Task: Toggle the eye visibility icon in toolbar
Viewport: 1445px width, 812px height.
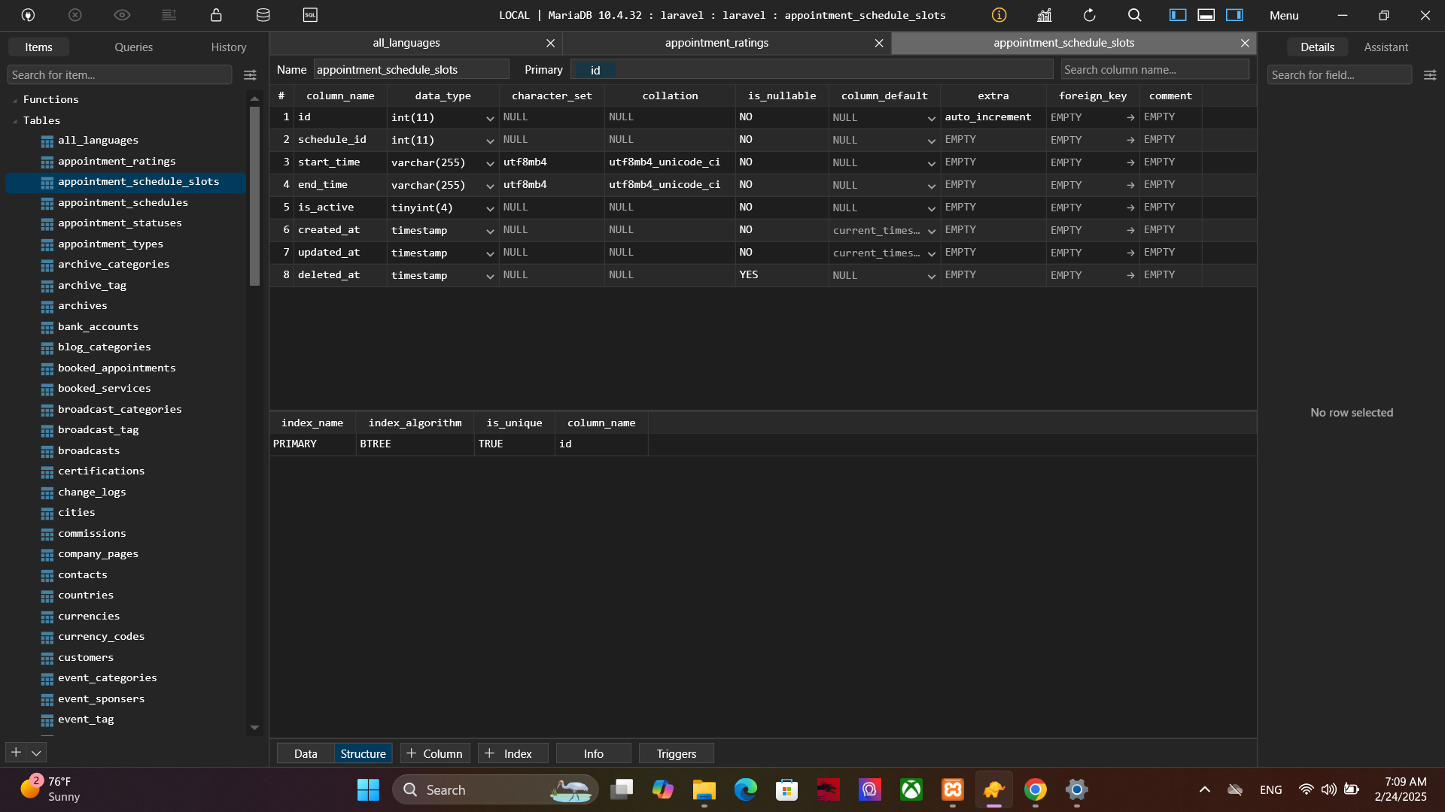Action: pyautogui.click(x=122, y=15)
